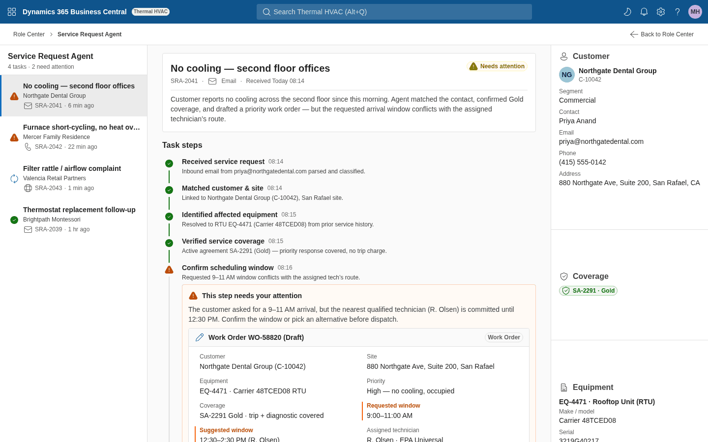Click the Customer panel person icon
This screenshot has width=708, height=442.
pos(564,56)
